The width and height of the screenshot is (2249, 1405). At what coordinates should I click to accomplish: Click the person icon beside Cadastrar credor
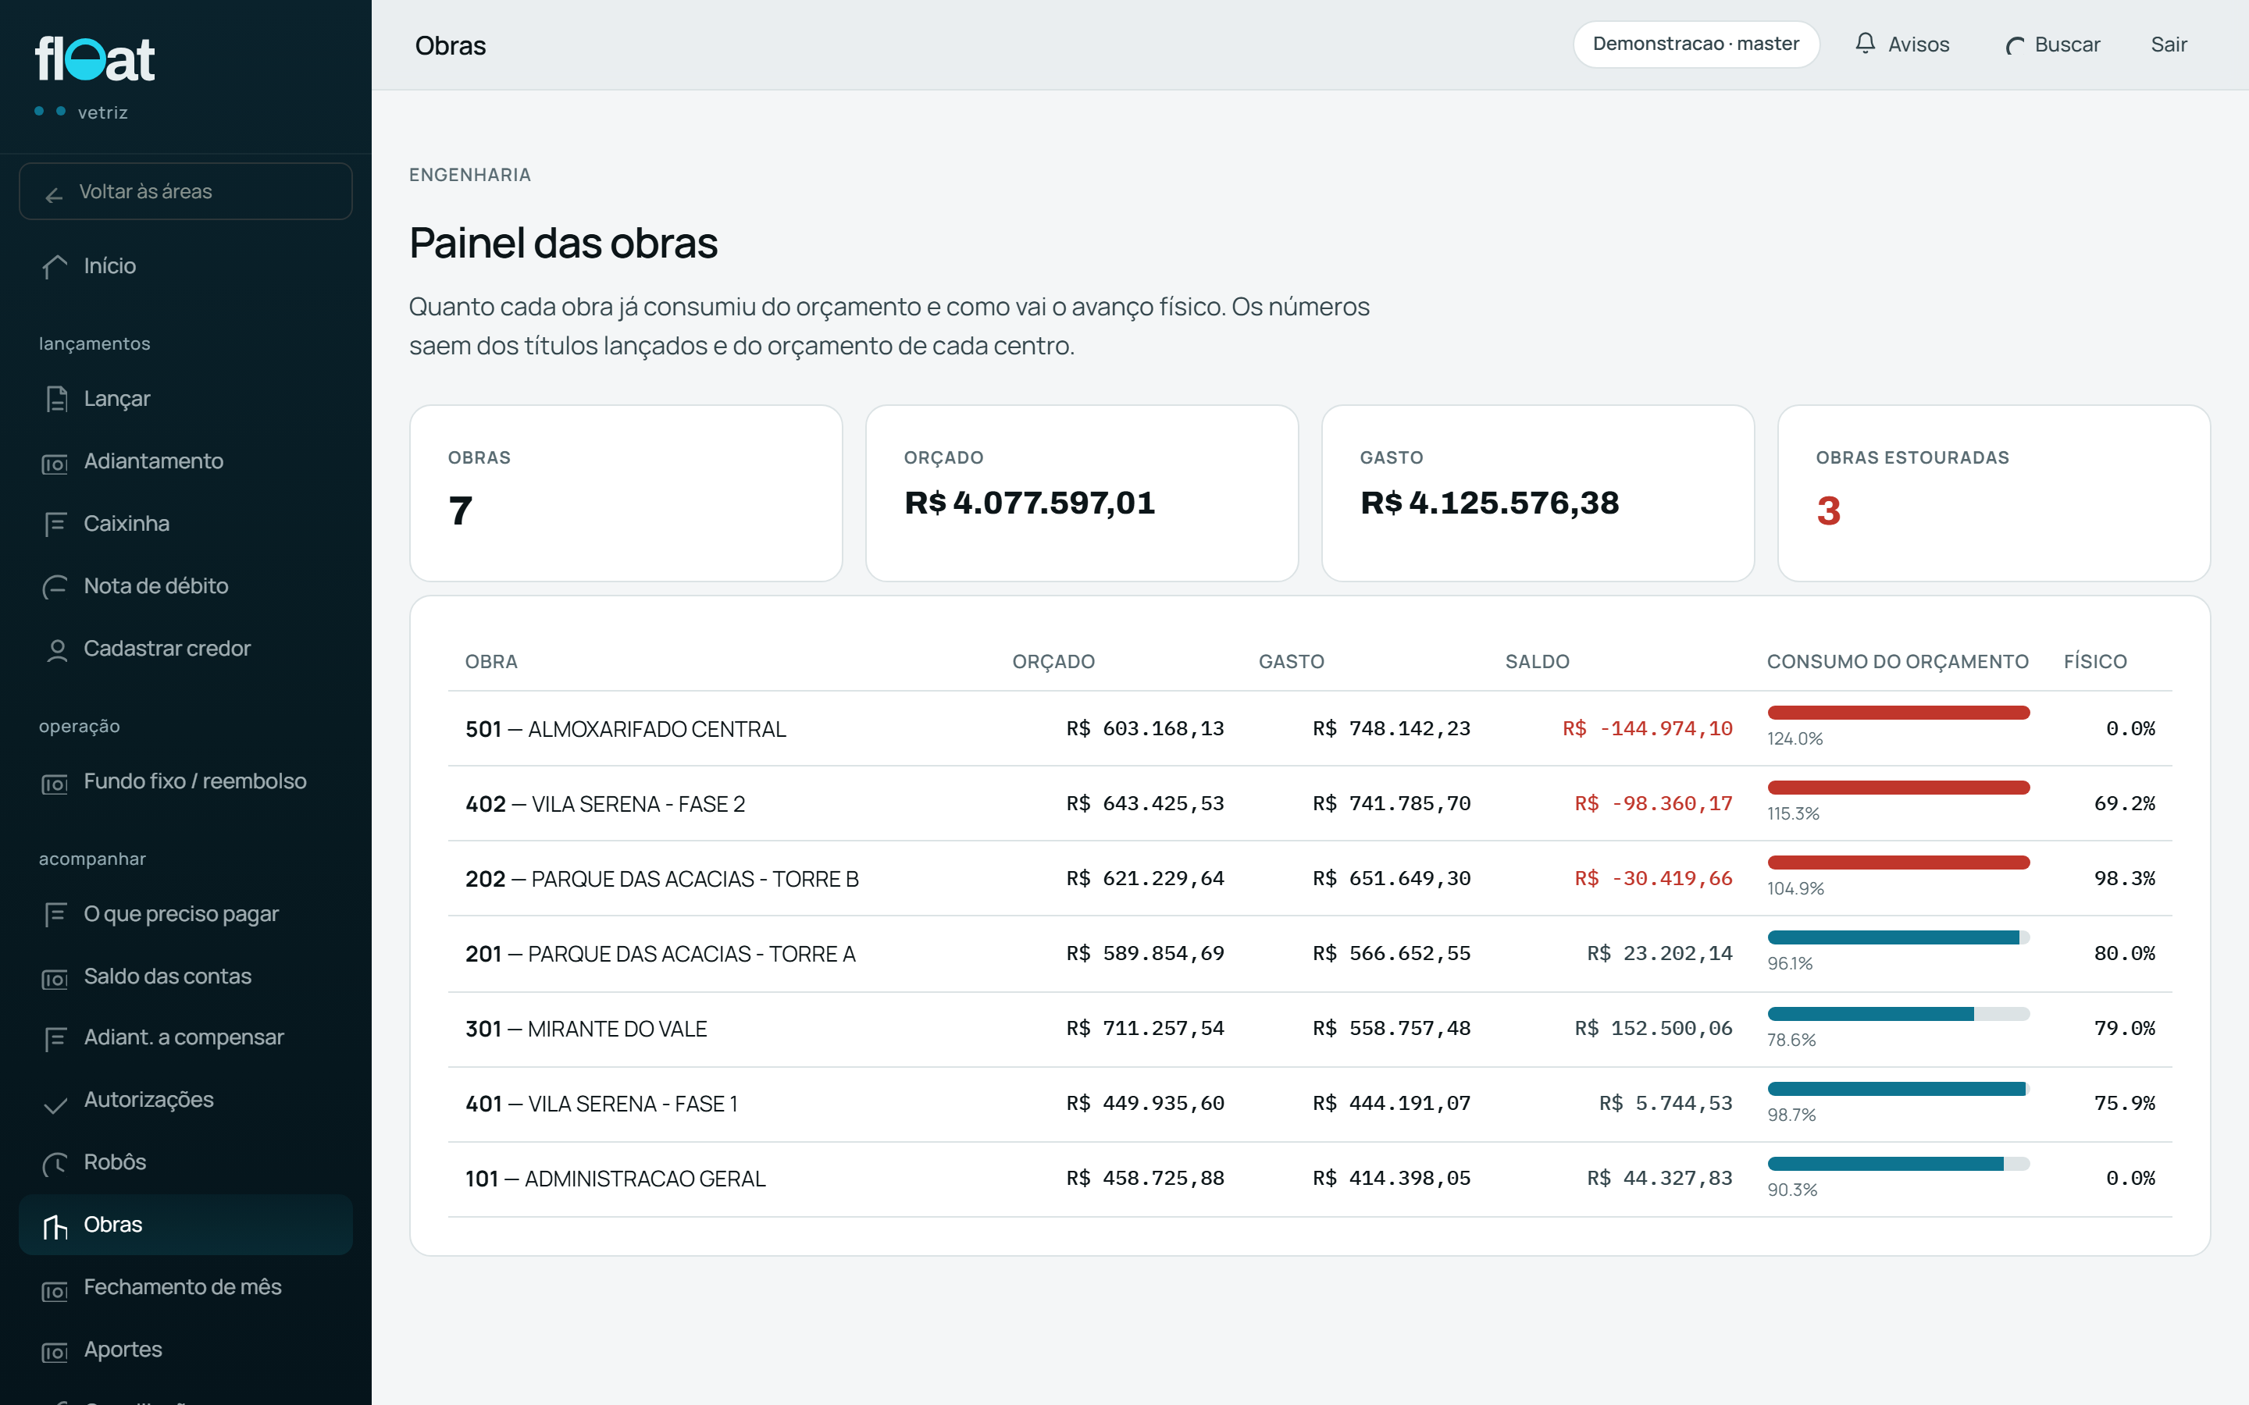tap(57, 649)
